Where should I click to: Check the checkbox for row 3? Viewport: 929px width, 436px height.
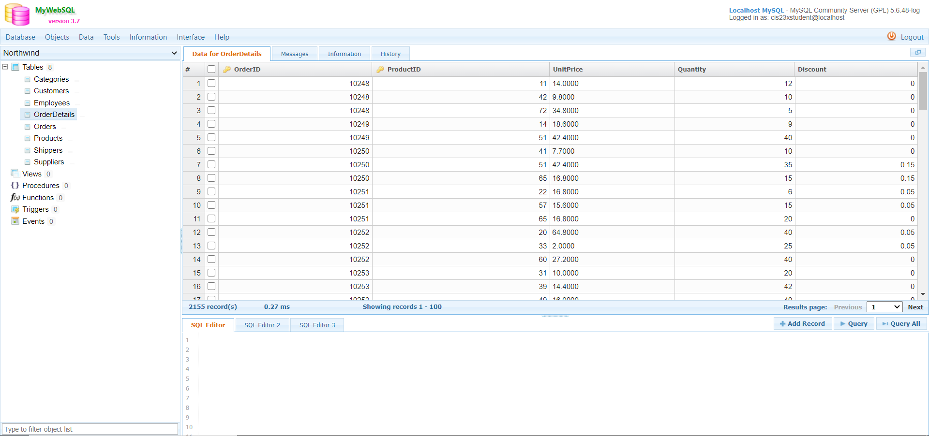[211, 110]
